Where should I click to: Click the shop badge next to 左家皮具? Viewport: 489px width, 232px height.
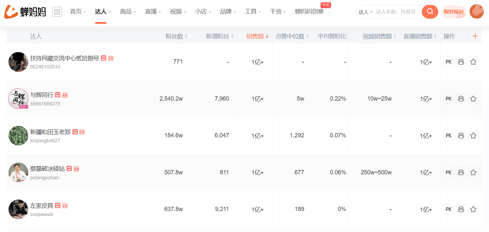coord(58,205)
